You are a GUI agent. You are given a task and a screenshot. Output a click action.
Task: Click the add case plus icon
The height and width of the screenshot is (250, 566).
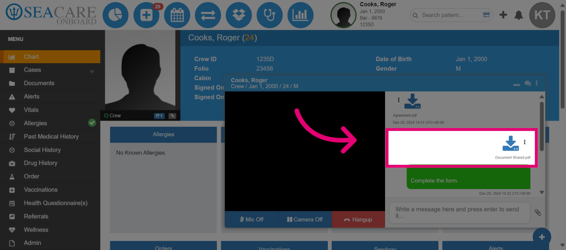tap(146, 15)
